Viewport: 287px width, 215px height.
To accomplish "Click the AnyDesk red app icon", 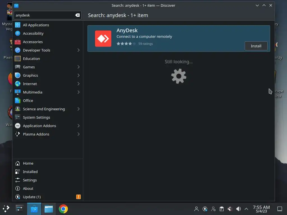I will coord(103,39).
